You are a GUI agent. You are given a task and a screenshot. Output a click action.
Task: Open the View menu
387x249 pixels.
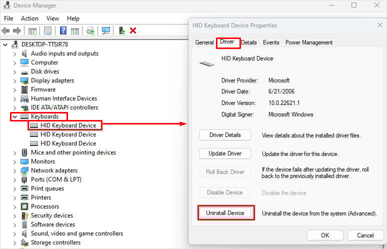pos(52,18)
